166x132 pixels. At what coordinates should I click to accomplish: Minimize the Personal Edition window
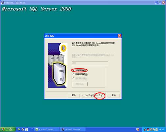coord(156,3)
